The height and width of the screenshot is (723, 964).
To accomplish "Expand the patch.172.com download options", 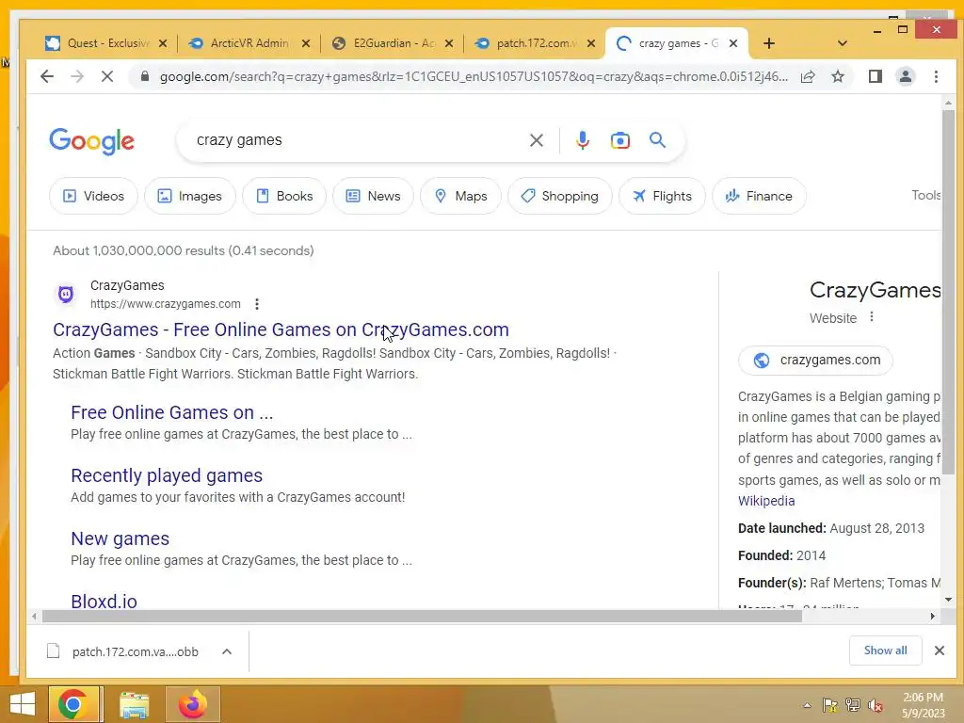I will [x=227, y=651].
